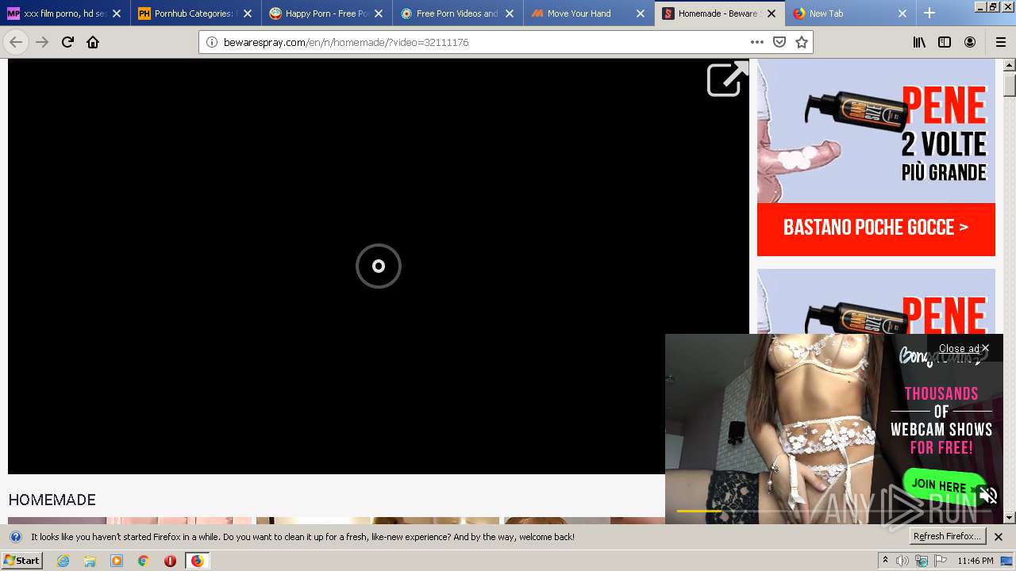The image size is (1016, 571).
Task: Reload the current page
Action: [x=67, y=42]
